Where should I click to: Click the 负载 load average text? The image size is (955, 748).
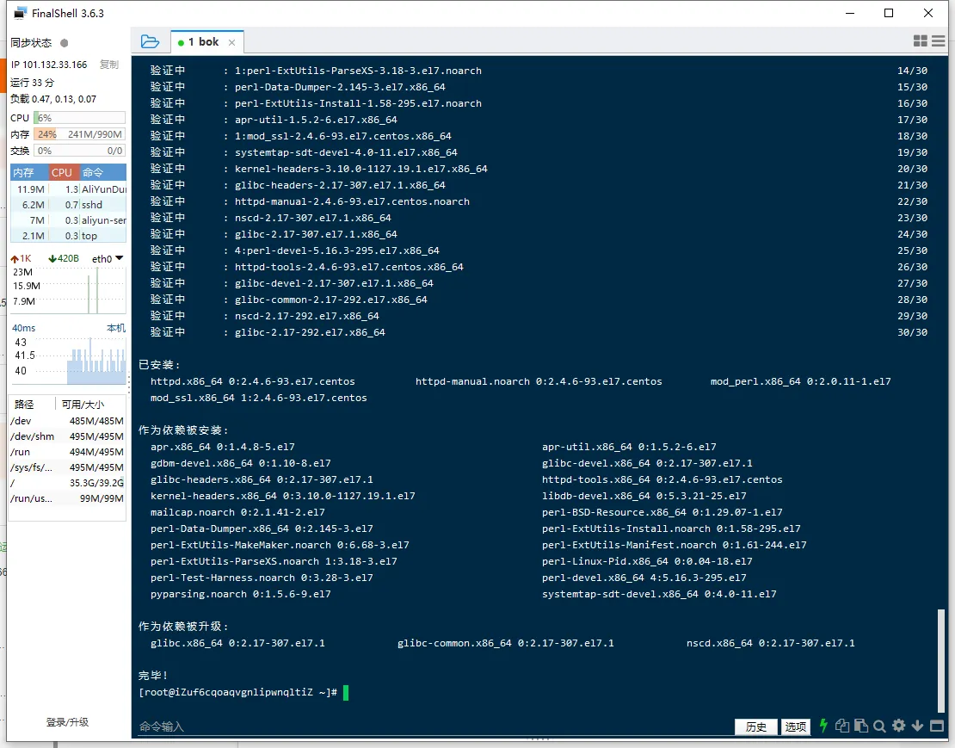coord(53,99)
